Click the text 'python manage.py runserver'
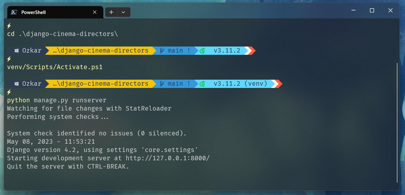The image size is (405, 195). [57, 100]
